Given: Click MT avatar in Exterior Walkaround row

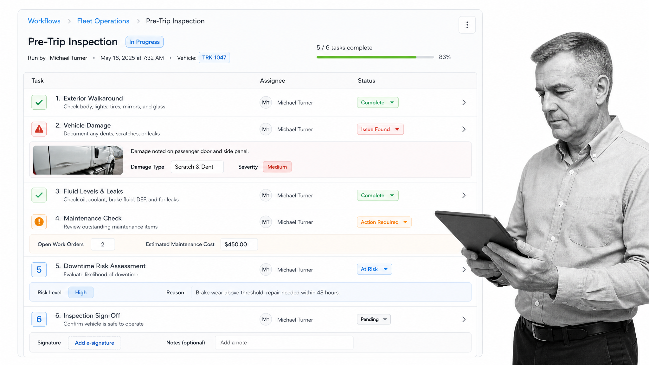Looking at the screenshot, I should (x=266, y=103).
